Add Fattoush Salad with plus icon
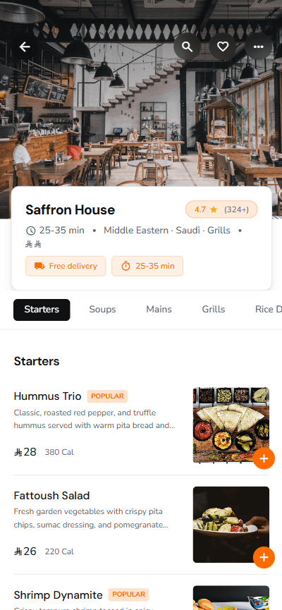Viewport: 282px width, 610px height. 264,558
